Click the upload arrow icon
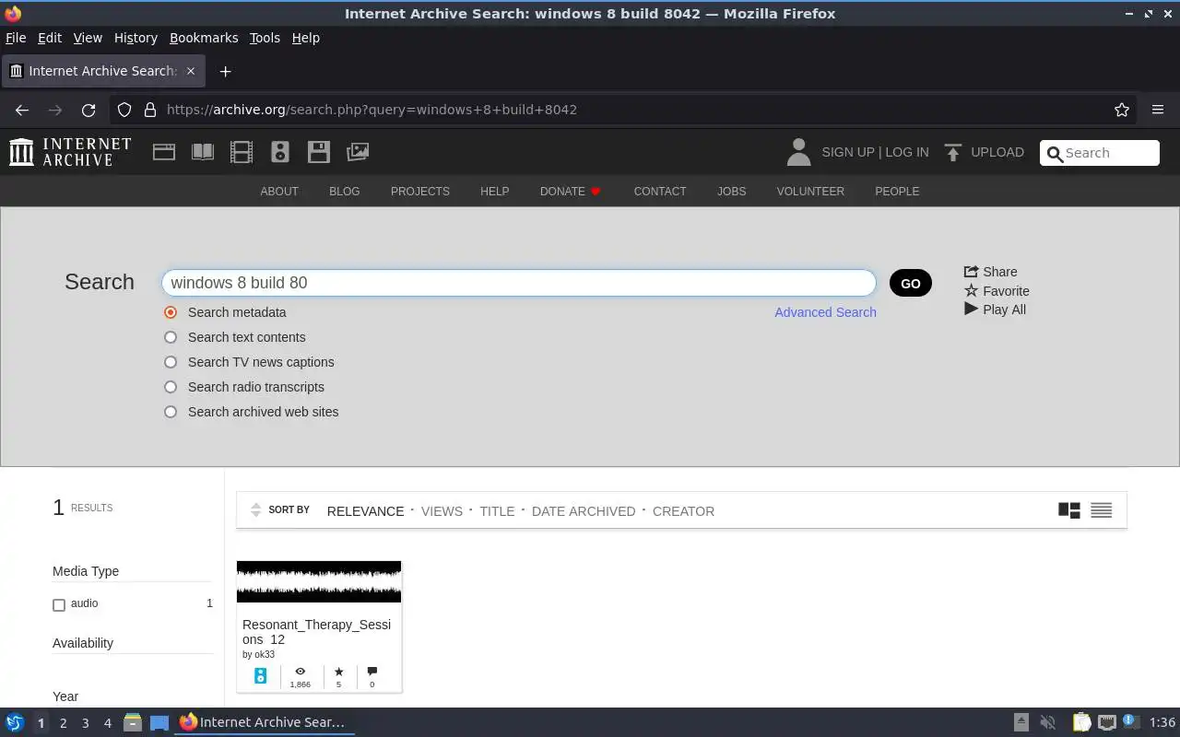 coord(953,152)
